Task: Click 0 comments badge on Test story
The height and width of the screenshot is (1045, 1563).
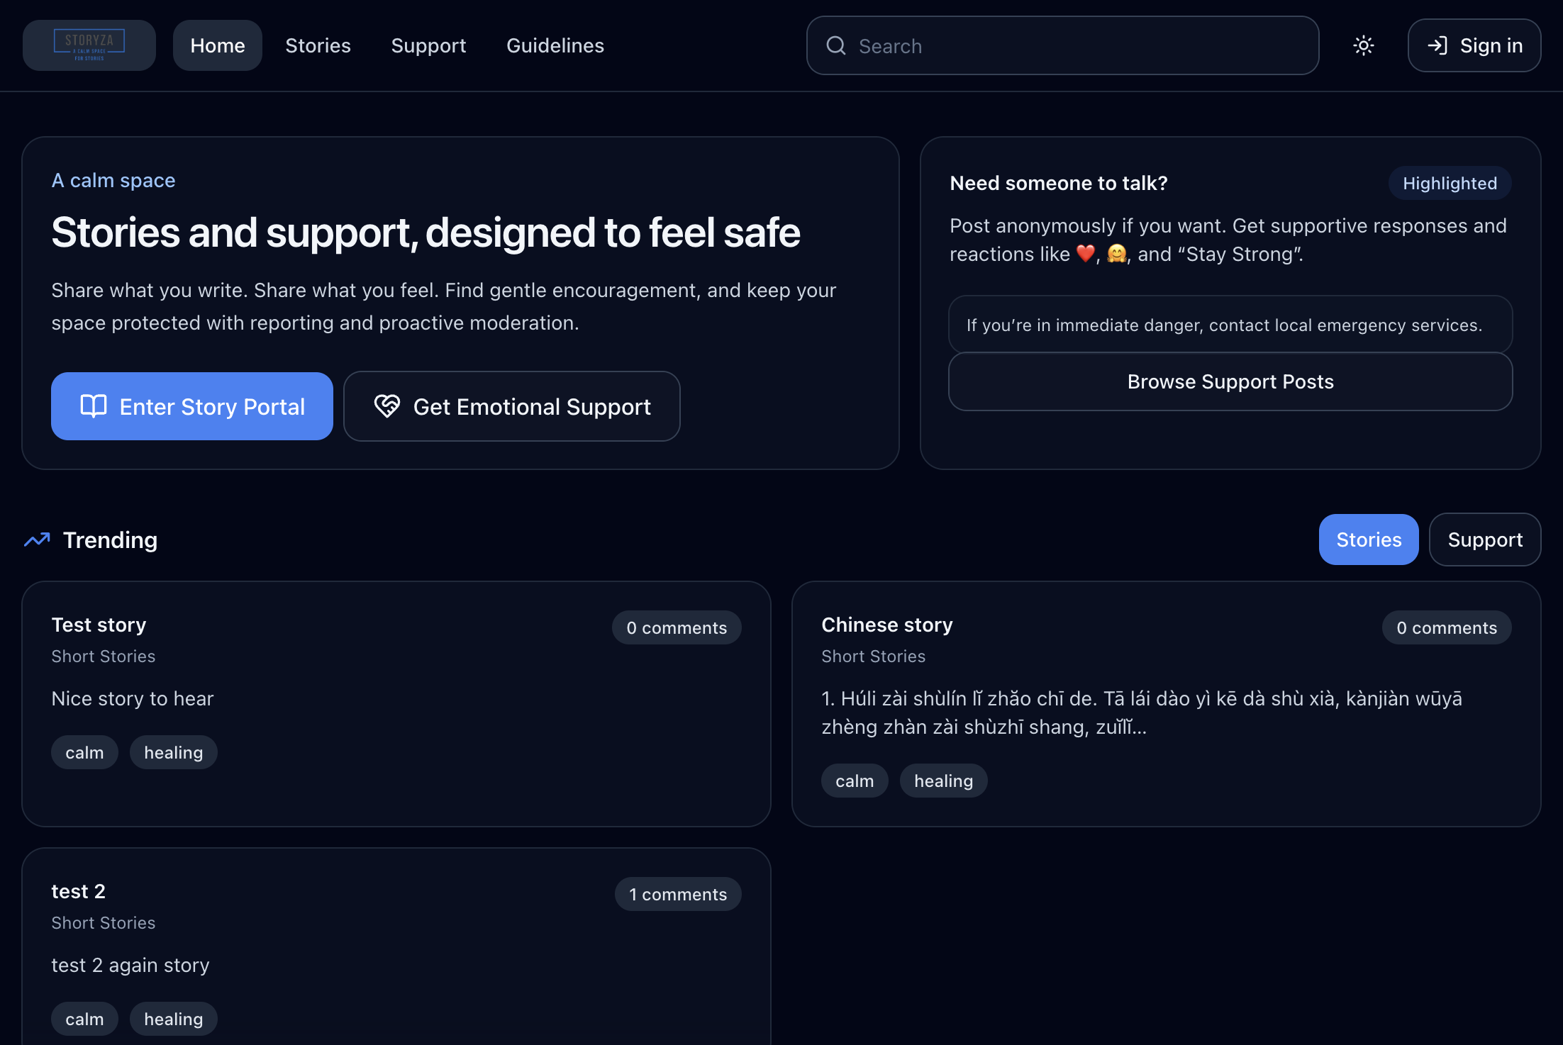Action: click(x=677, y=628)
